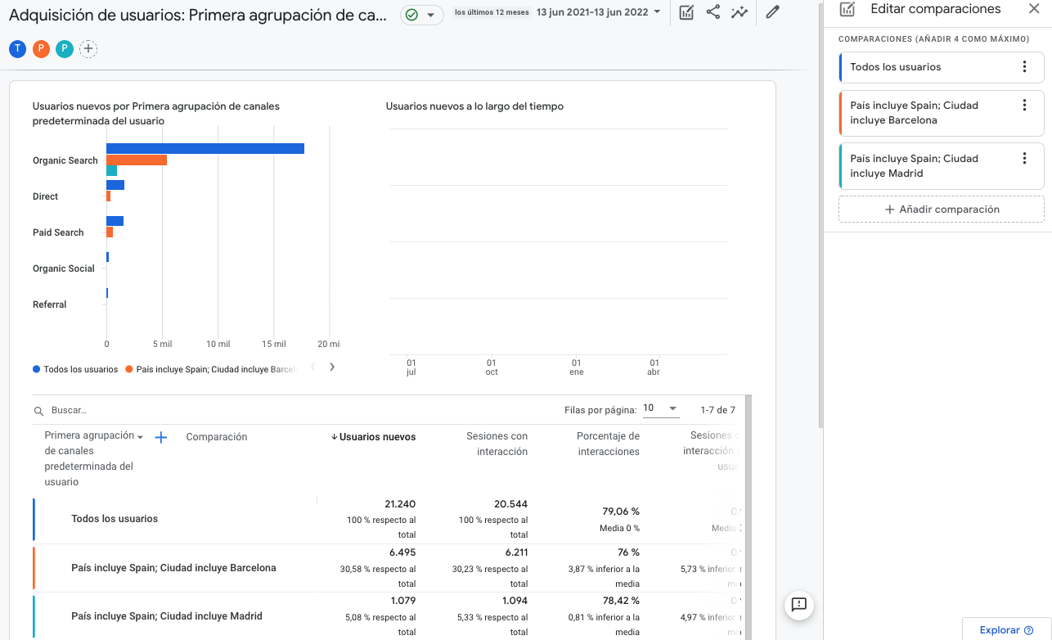Click the add comparison plus circle
The image size is (1052, 640).
pos(88,49)
